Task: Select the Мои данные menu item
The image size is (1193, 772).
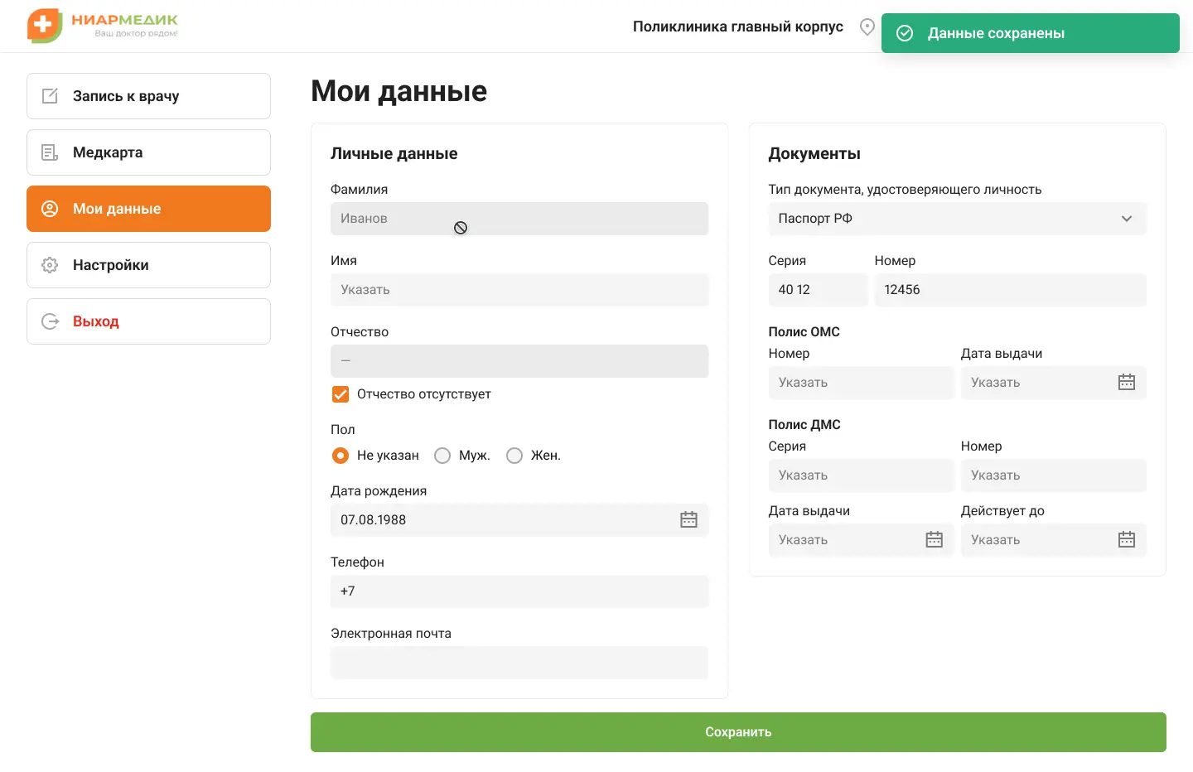Action: (x=148, y=209)
